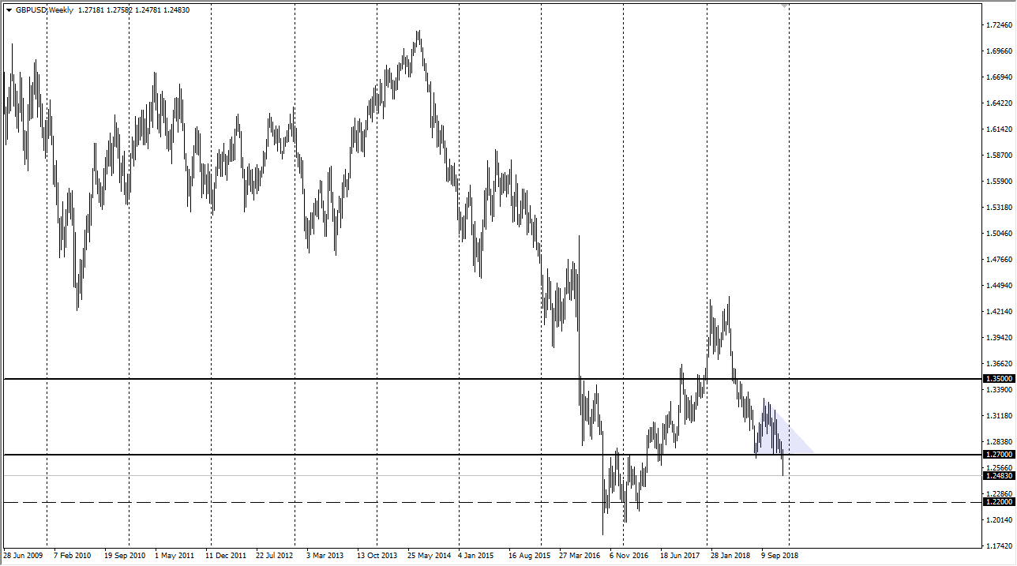The image size is (1017, 566).
Task: Click the vertical gridline at 28 Jan 2018
Action: pos(709,237)
